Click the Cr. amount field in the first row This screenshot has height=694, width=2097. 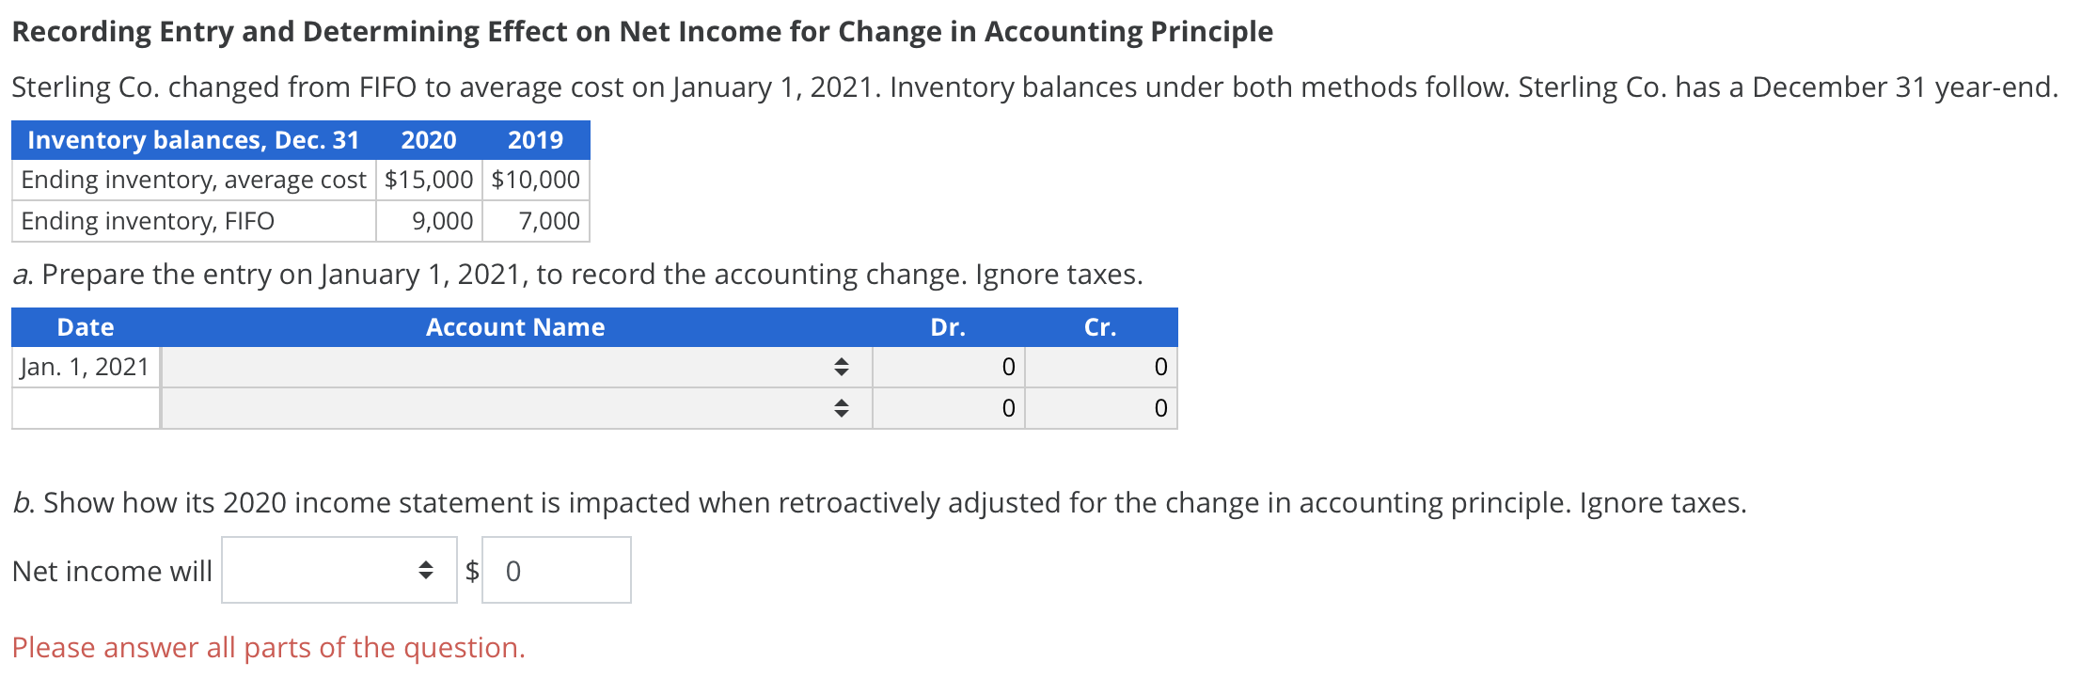coord(1100,367)
